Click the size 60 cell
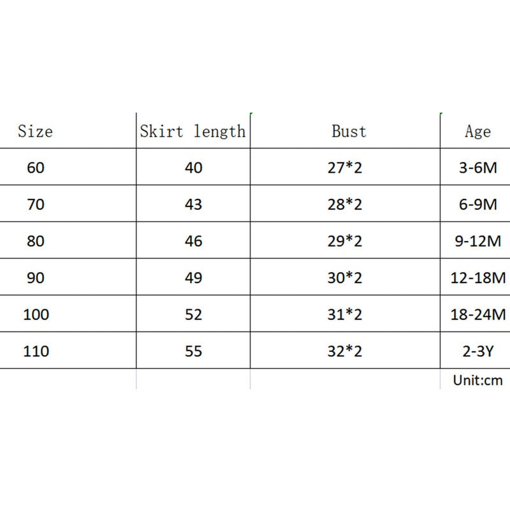Screen dimensions: 510x510 36,168
